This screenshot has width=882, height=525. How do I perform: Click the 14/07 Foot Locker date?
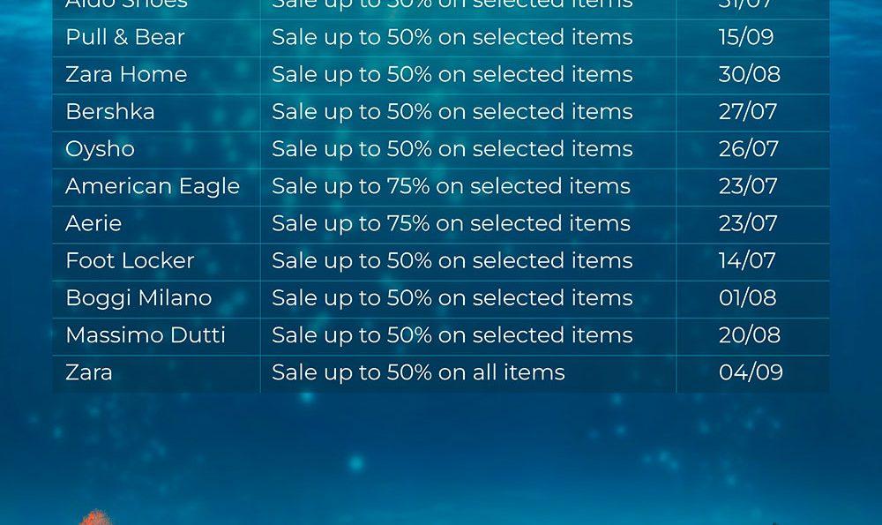pyautogui.click(x=747, y=260)
